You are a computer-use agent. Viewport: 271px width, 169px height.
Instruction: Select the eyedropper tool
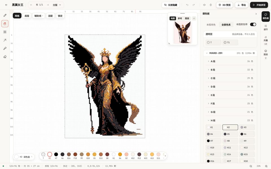click(x=5, y=48)
